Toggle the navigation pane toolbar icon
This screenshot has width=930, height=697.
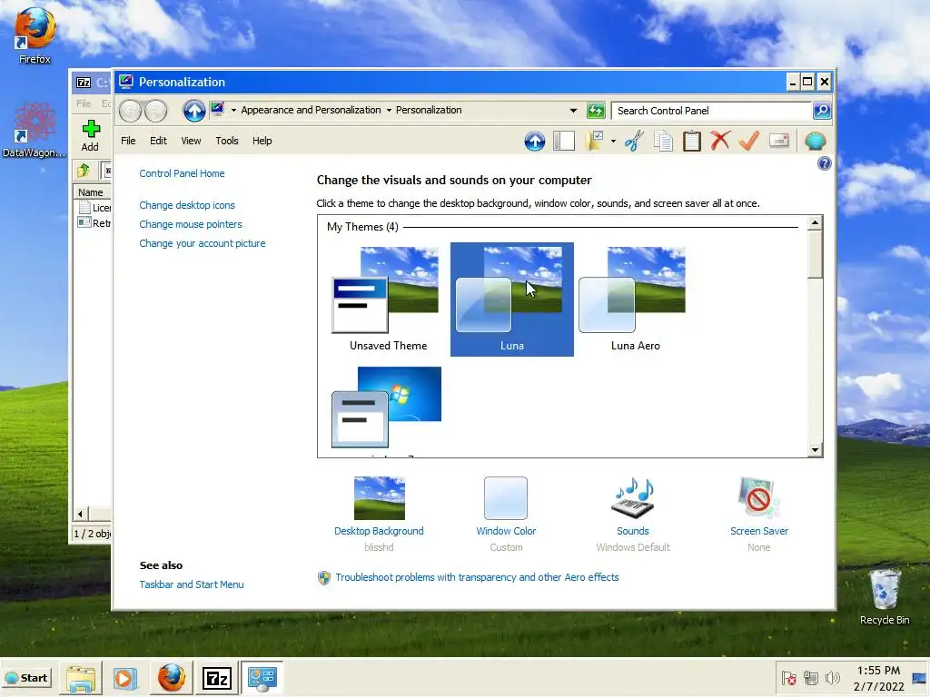click(x=563, y=141)
